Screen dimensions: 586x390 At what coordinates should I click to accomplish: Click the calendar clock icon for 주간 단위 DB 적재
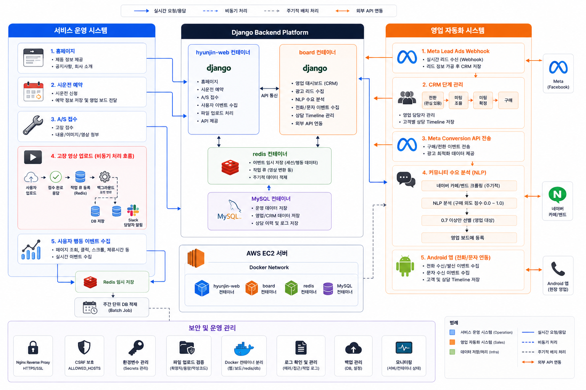tap(90, 307)
